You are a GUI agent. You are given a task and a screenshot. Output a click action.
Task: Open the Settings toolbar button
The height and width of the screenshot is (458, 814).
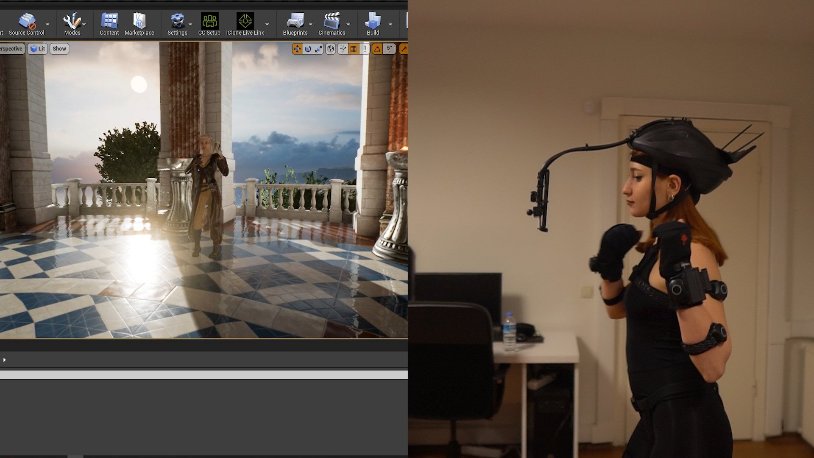[177, 24]
